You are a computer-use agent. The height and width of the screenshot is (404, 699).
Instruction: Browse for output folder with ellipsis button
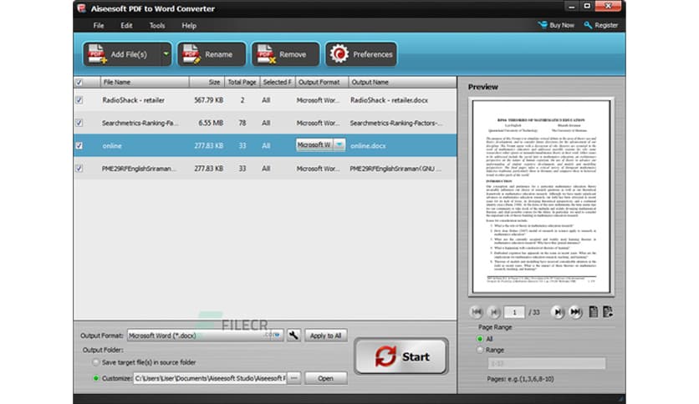293,378
